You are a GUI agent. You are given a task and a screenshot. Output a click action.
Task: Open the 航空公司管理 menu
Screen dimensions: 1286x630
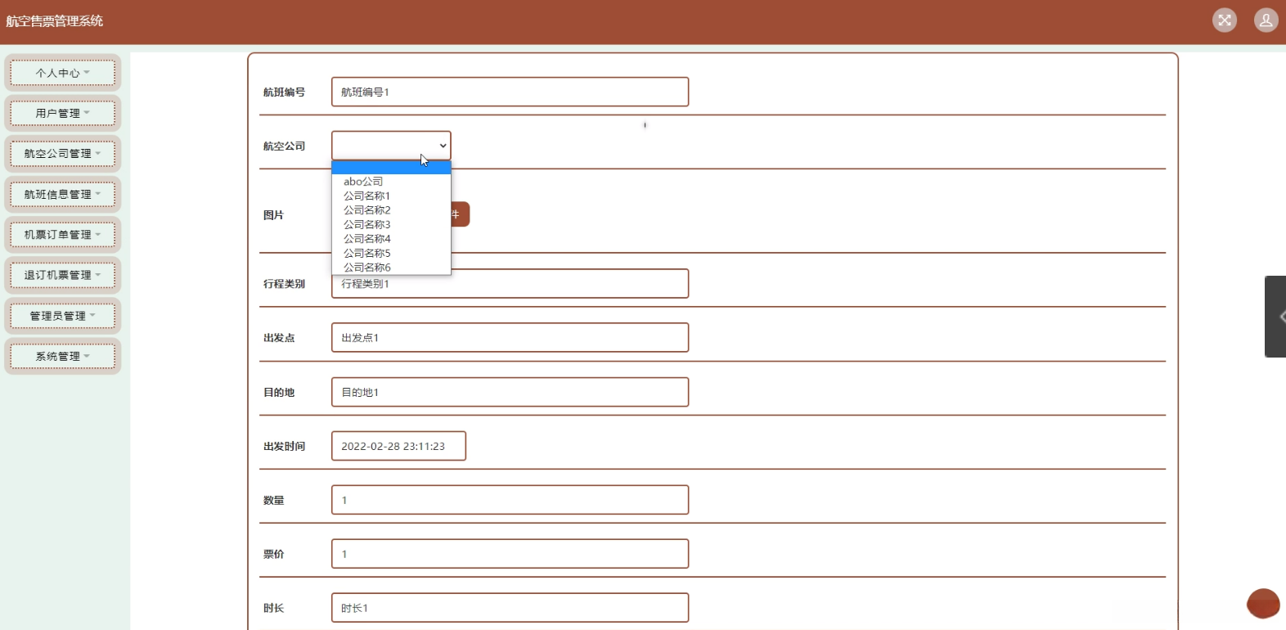tap(63, 154)
